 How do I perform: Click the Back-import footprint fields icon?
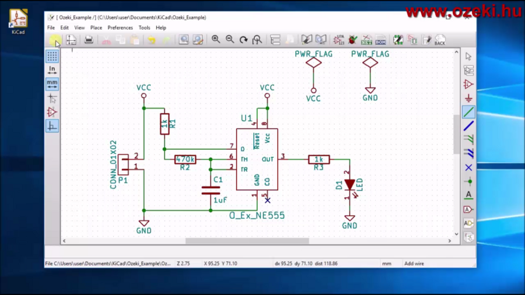(x=426, y=40)
